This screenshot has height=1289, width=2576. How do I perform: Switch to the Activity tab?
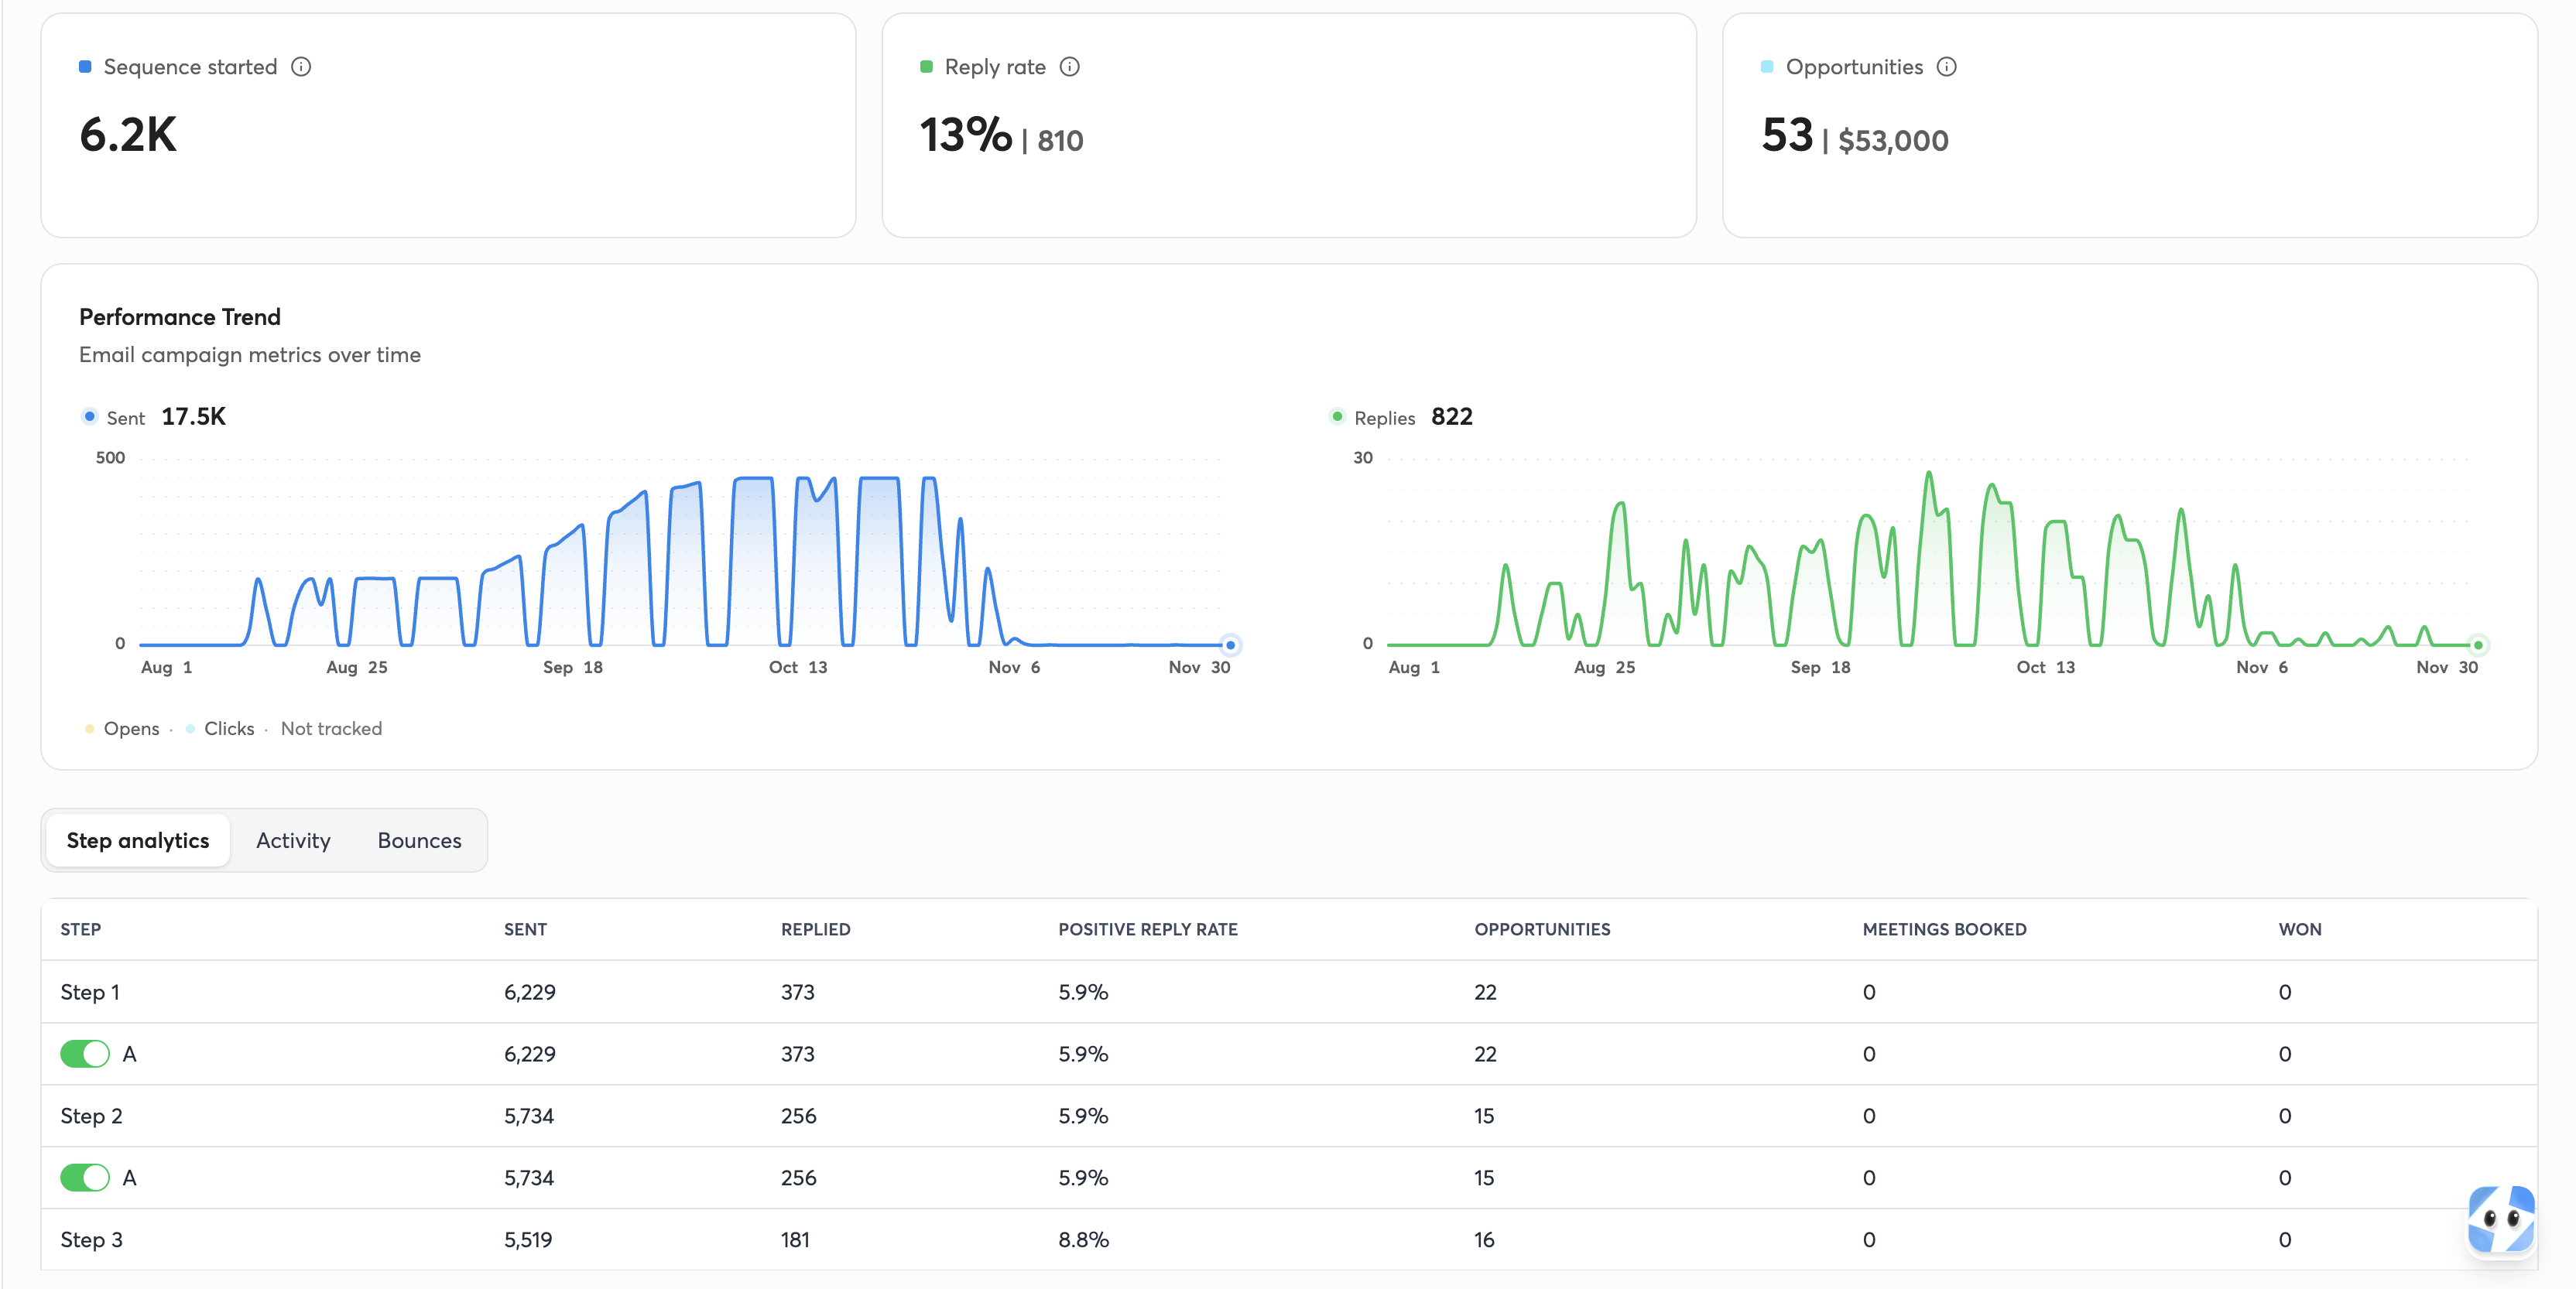(293, 840)
